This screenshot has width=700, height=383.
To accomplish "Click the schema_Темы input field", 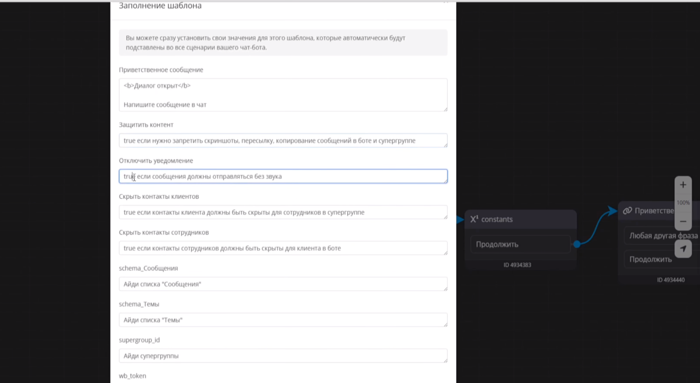I will click(283, 320).
